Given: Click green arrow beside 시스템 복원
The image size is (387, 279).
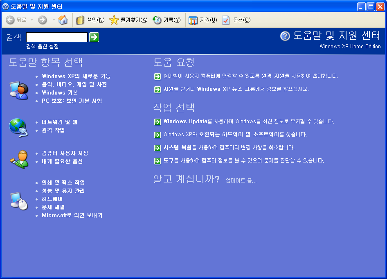Looking at the screenshot, I should click(x=157, y=148).
